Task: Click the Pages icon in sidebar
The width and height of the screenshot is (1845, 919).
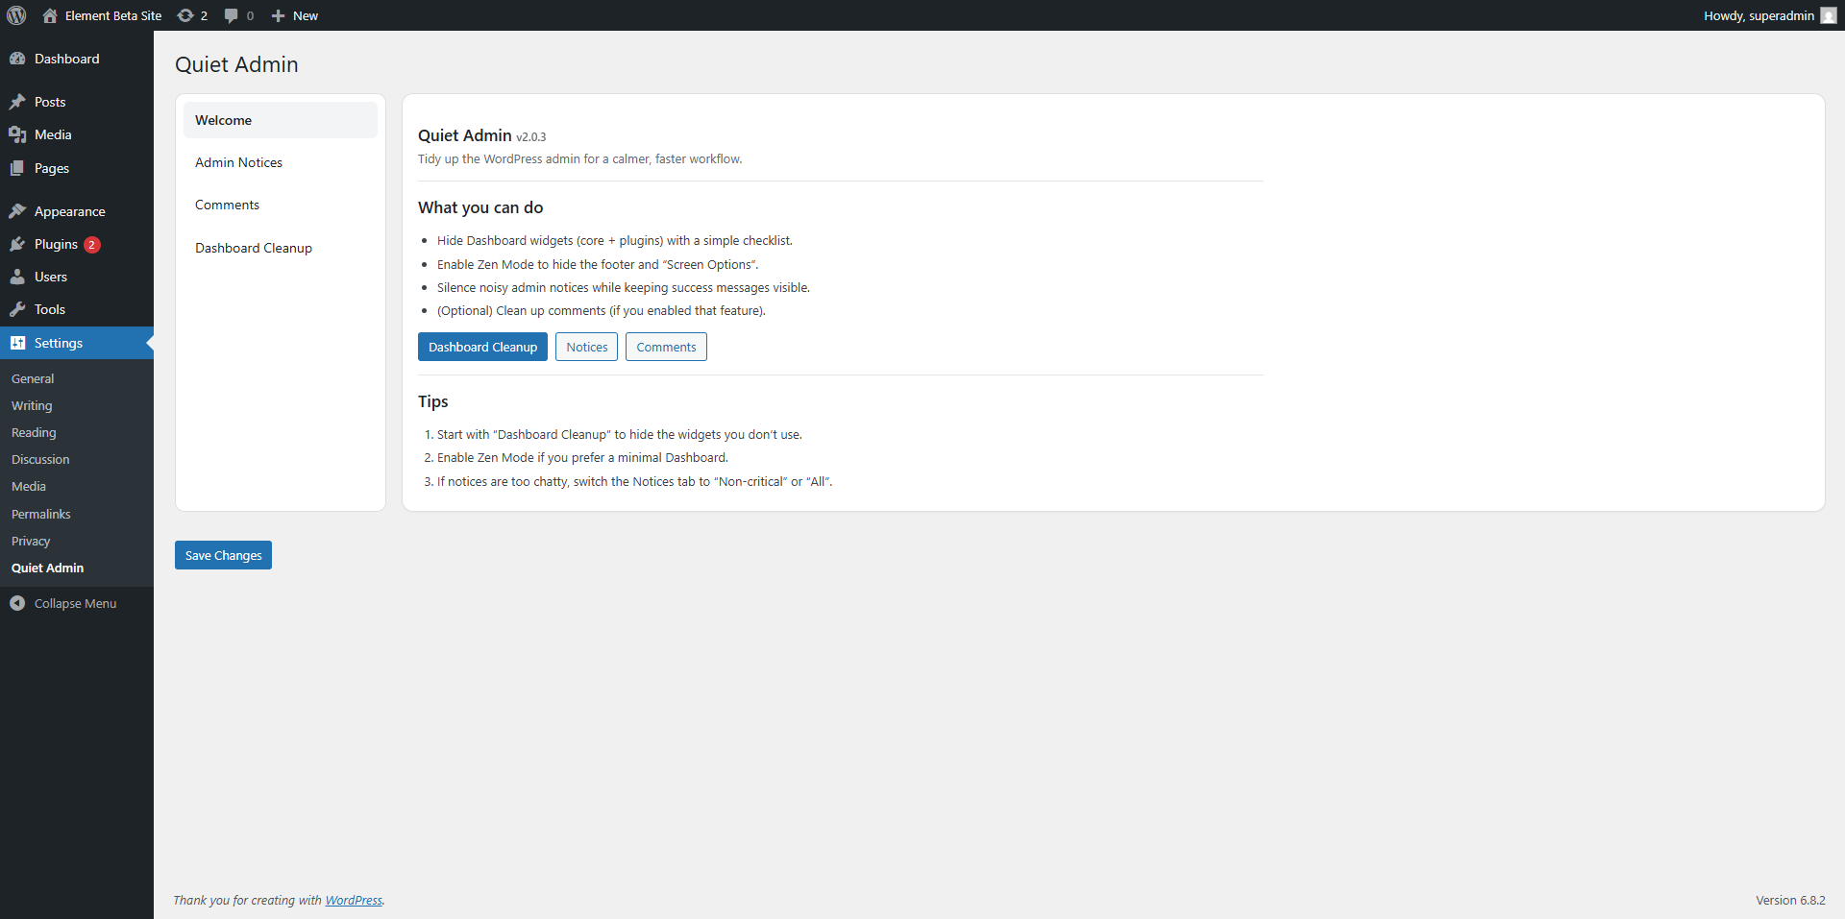Action: (17, 168)
